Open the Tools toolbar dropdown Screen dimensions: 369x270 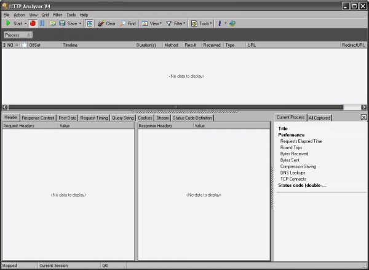pyautogui.click(x=201, y=23)
